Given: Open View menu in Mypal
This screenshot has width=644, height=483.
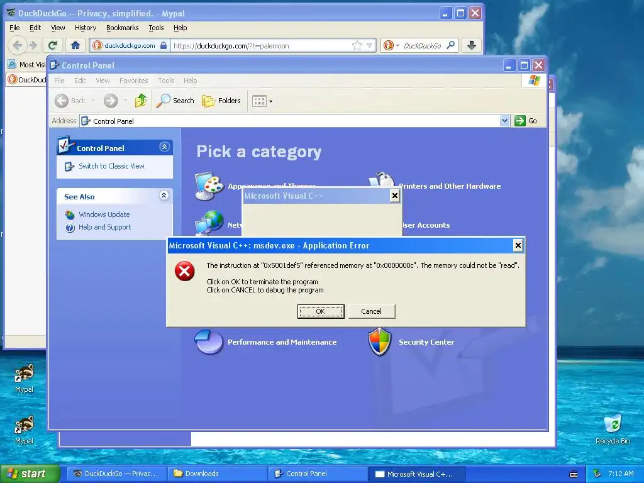Looking at the screenshot, I should coord(58,28).
